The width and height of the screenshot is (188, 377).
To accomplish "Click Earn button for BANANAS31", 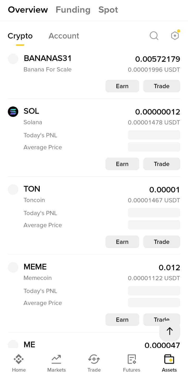I will (x=122, y=86).
